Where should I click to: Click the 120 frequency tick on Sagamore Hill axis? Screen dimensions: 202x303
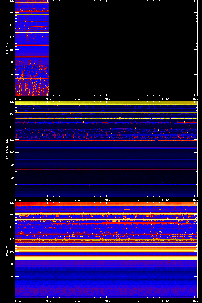[12, 139]
